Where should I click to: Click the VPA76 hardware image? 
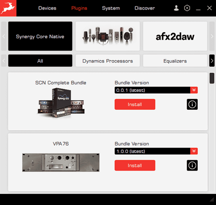[61, 162]
